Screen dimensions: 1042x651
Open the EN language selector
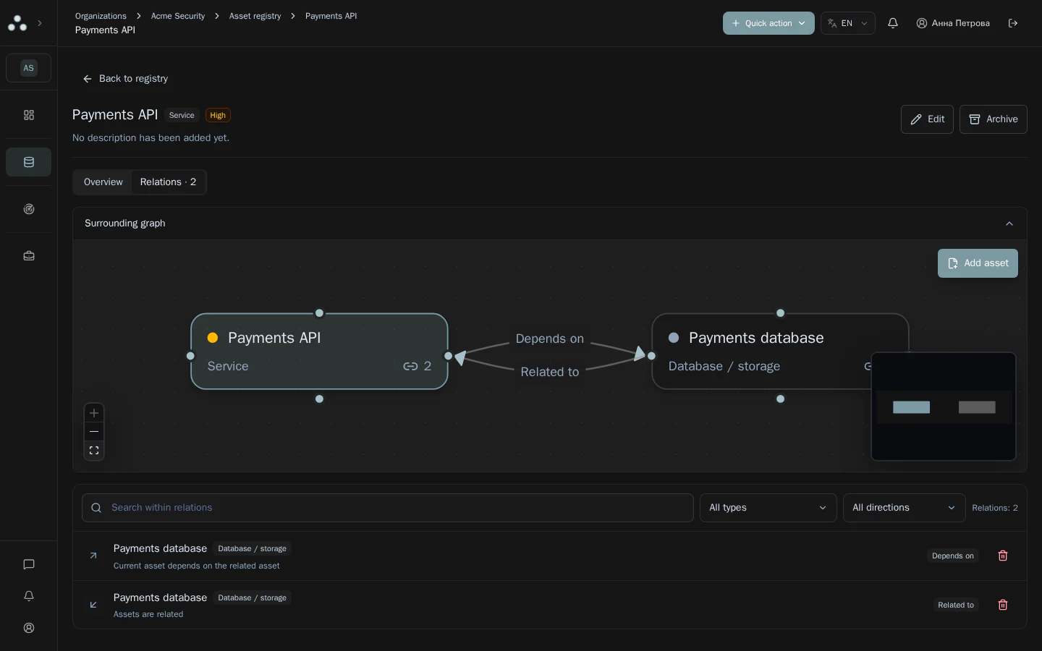(x=847, y=23)
